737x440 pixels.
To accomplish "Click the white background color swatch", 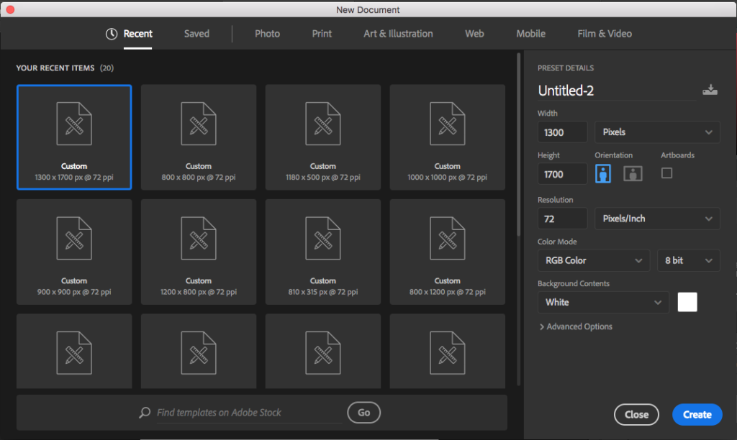I will click(687, 302).
